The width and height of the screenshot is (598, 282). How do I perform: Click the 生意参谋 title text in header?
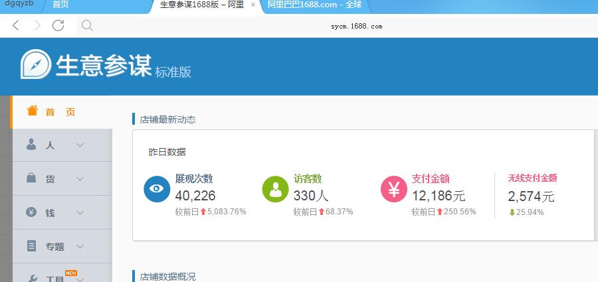tap(104, 65)
